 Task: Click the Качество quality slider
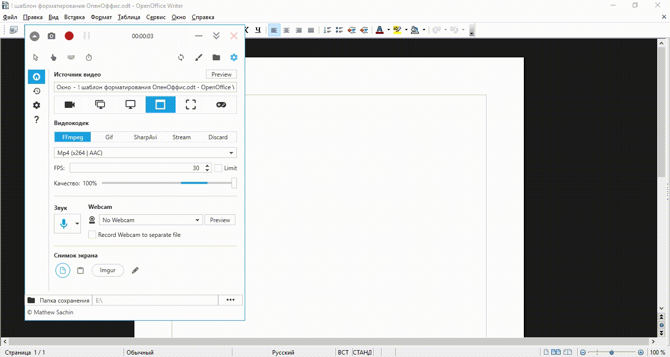tap(167, 183)
